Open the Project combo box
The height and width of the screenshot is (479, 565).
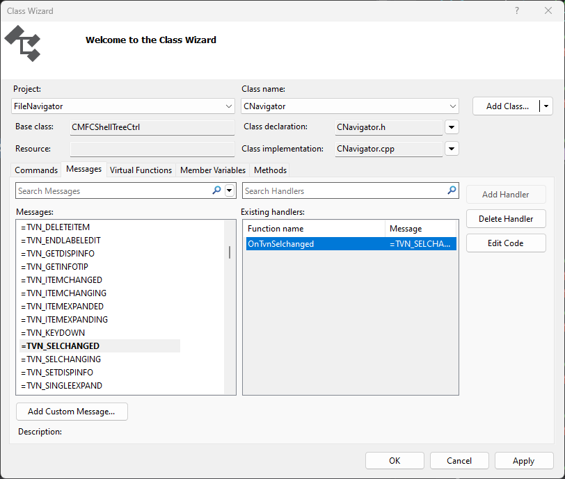(x=123, y=106)
